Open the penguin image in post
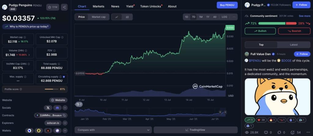 (x=278, y=97)
